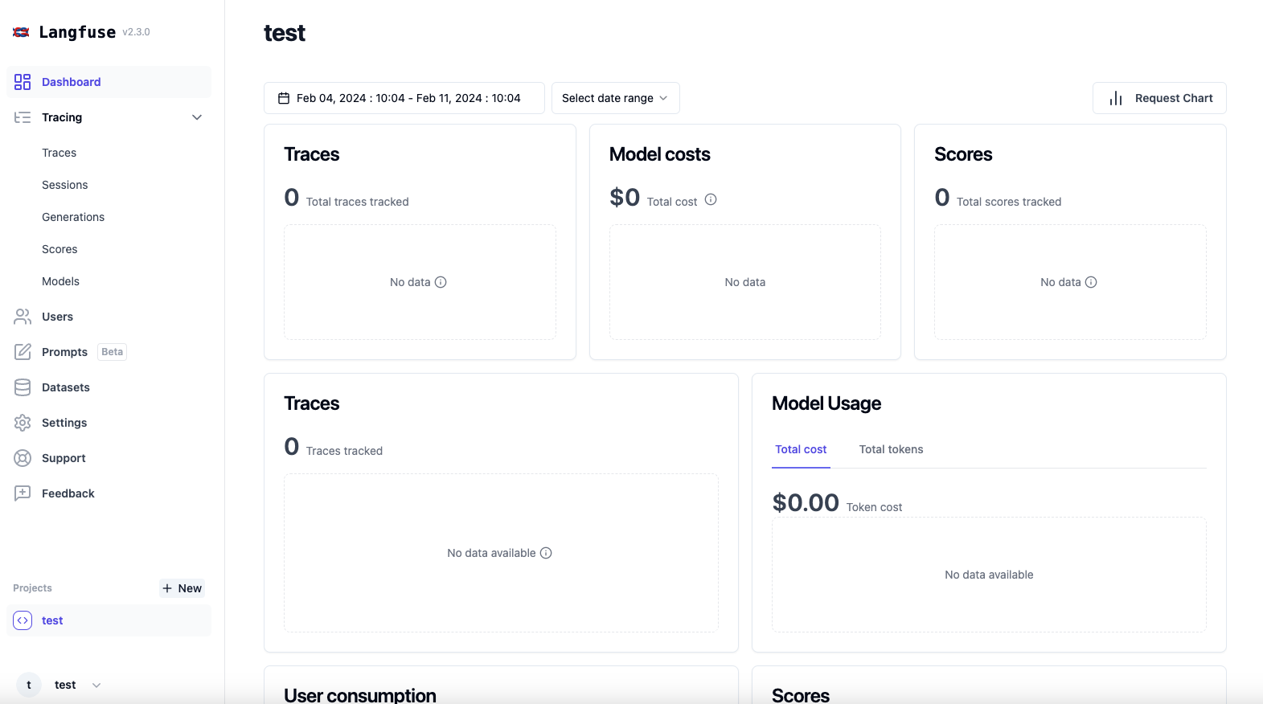The width and height of the screenshot is (1263, 704).
Task: Expand the test user account menu
Action: click(x=96, y=686)
